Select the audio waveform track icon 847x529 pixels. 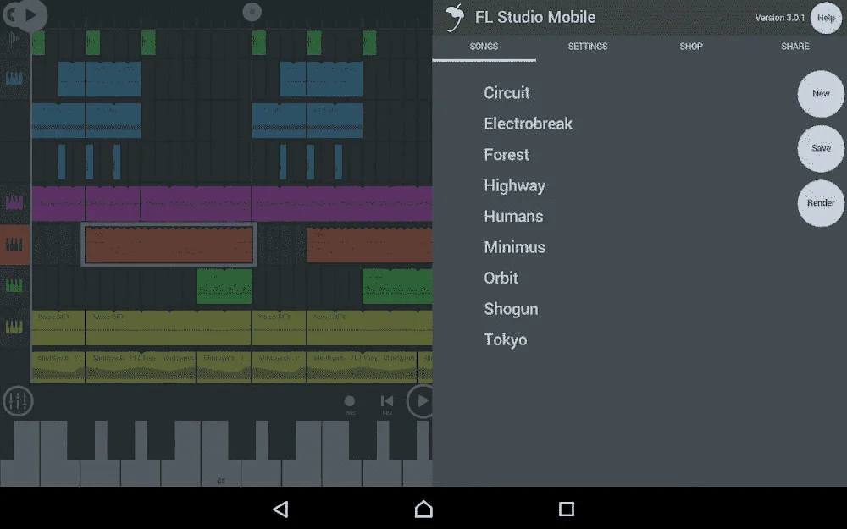click(14, 40)
